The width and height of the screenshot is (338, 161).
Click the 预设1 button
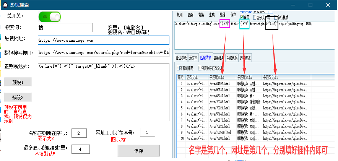click(18, 82)
